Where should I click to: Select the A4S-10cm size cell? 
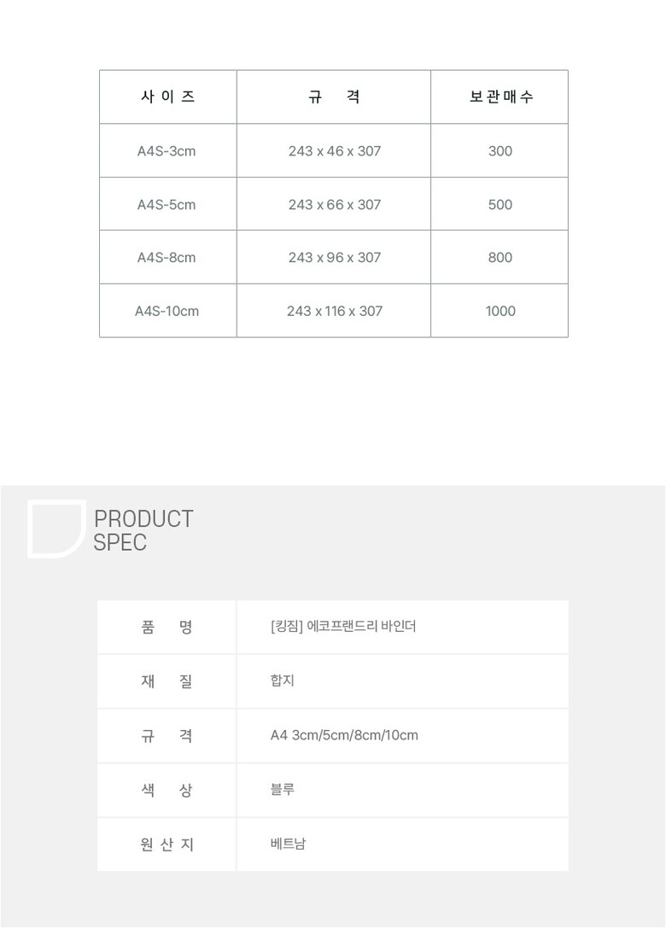tap(166, 312)
